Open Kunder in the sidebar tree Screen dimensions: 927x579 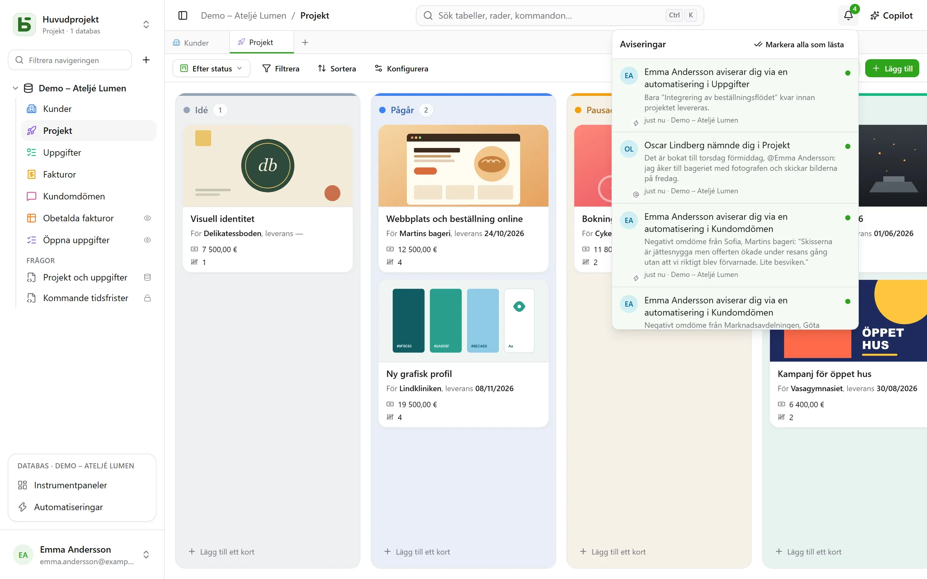tap(89, 109)
